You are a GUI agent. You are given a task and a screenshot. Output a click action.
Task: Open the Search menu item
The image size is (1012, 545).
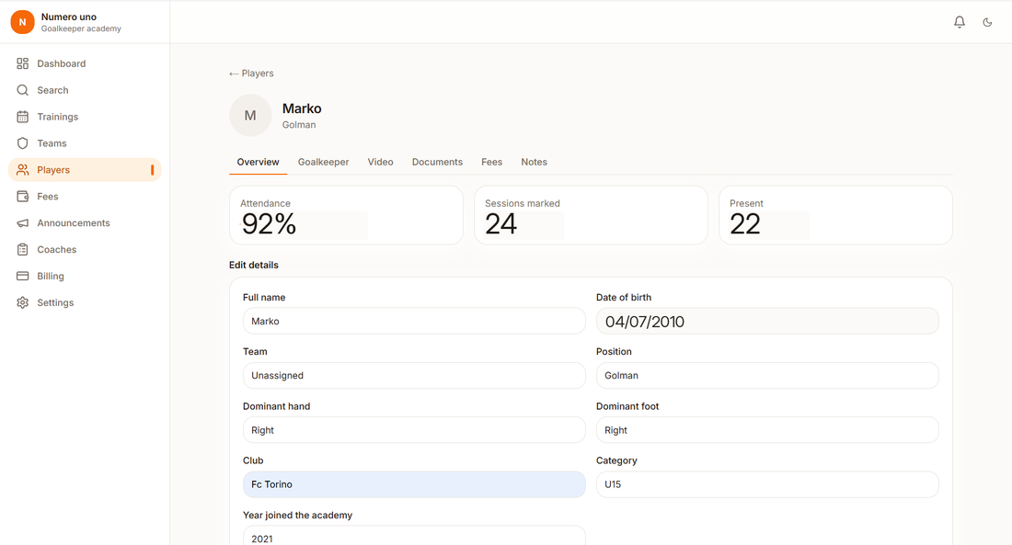85,90
